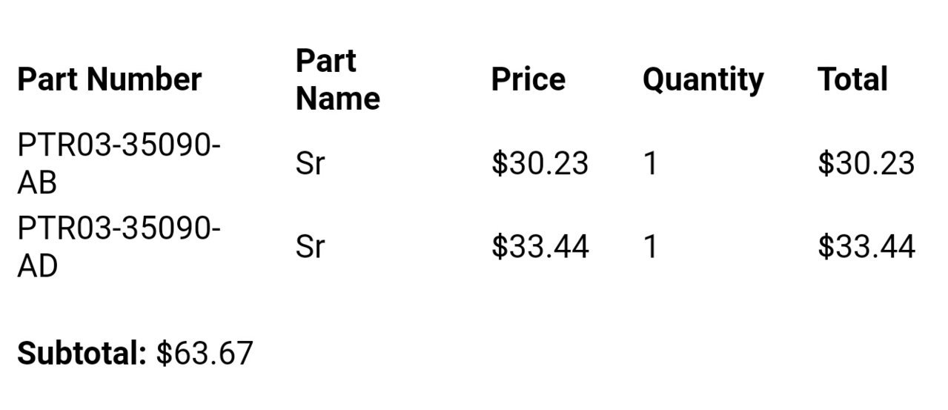
Task: Click the $30.23 price value
Action: click(x=540, y=163)
